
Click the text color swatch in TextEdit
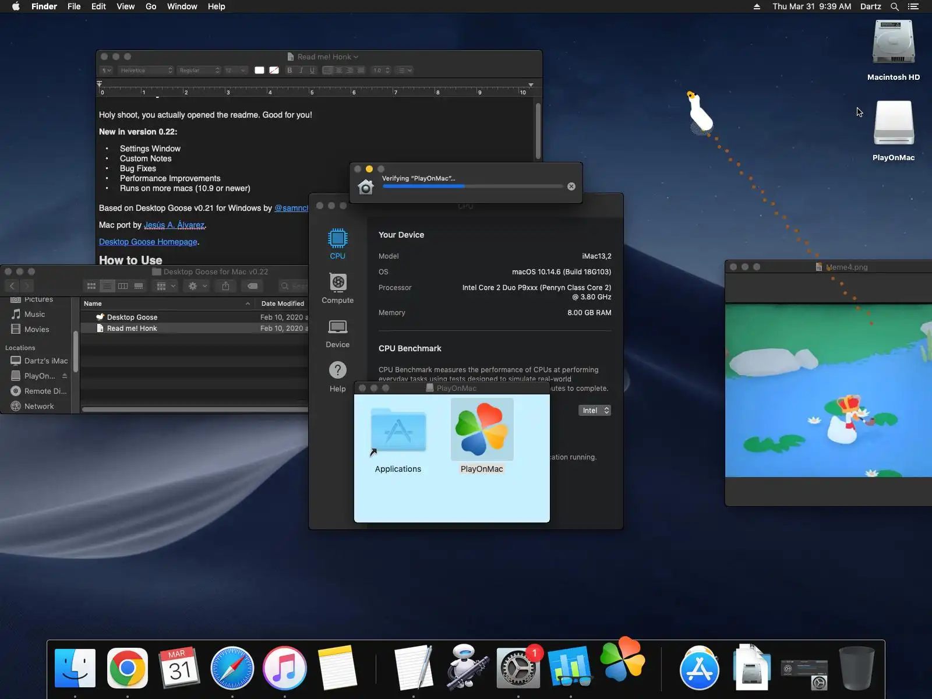click(x=259, y=70)
